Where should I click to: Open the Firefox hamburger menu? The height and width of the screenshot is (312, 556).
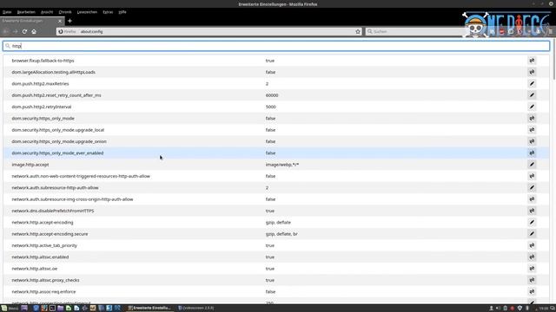tap(550, 31)
